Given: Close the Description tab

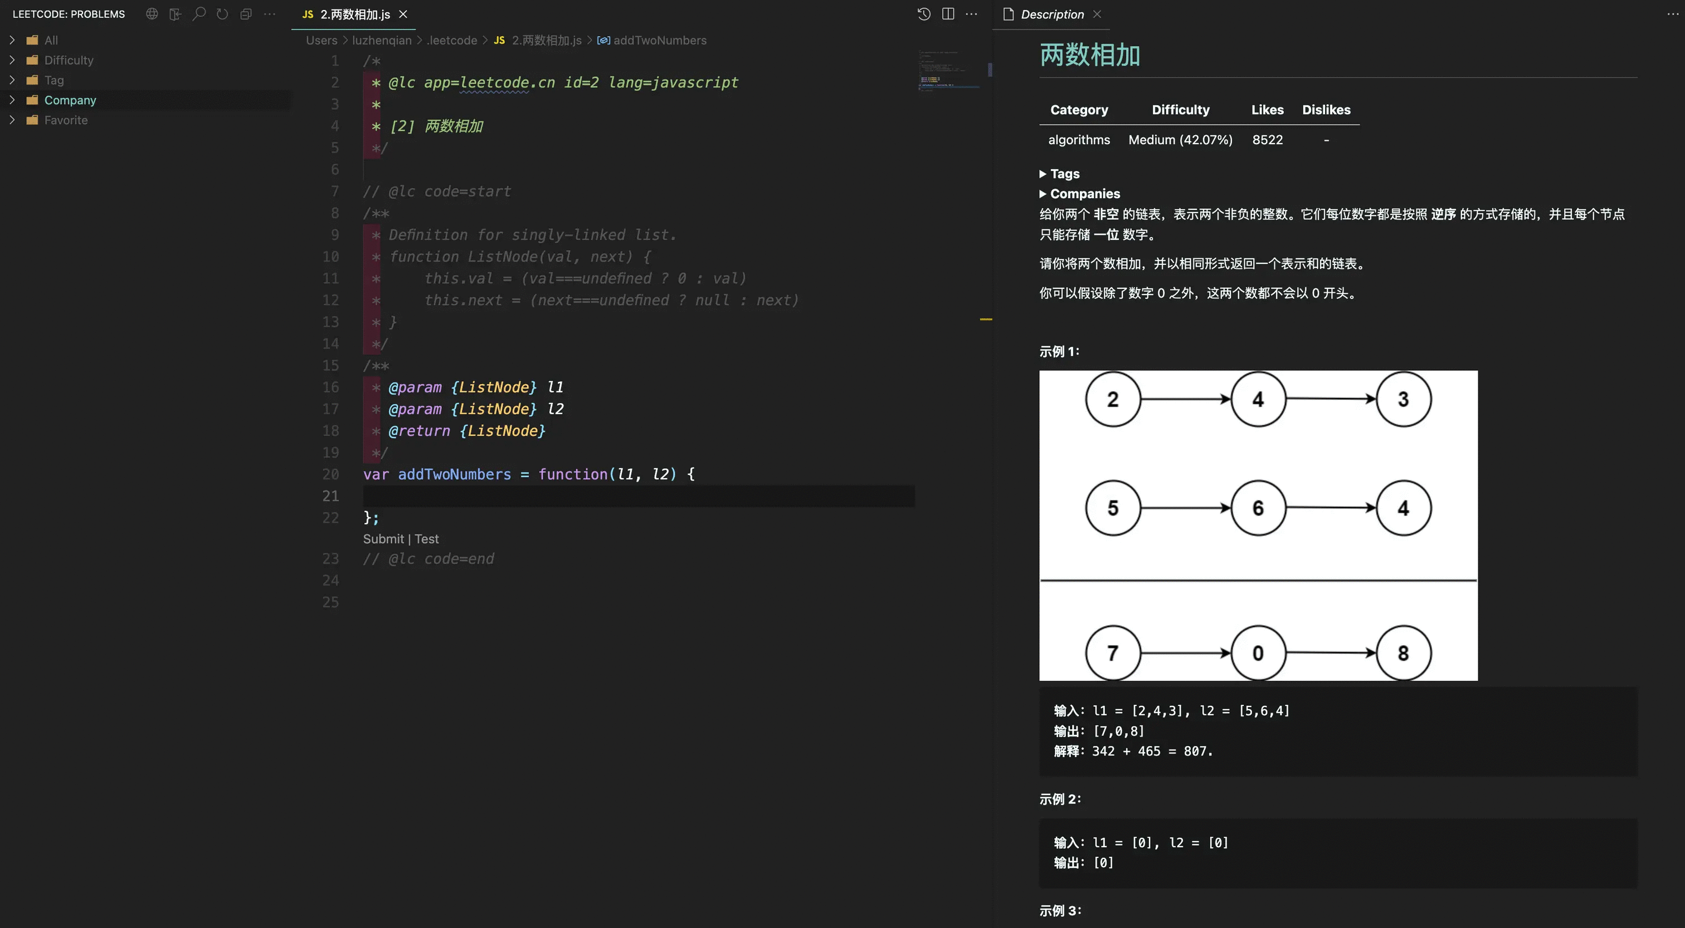Looking at the screenshot, I should point(1097,14).
